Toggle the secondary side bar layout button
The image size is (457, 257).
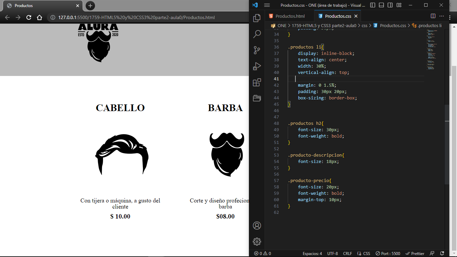(390, 5)
